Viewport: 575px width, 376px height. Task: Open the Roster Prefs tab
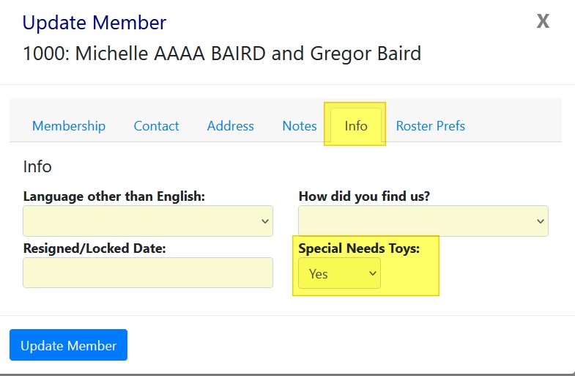pos(431,126)
